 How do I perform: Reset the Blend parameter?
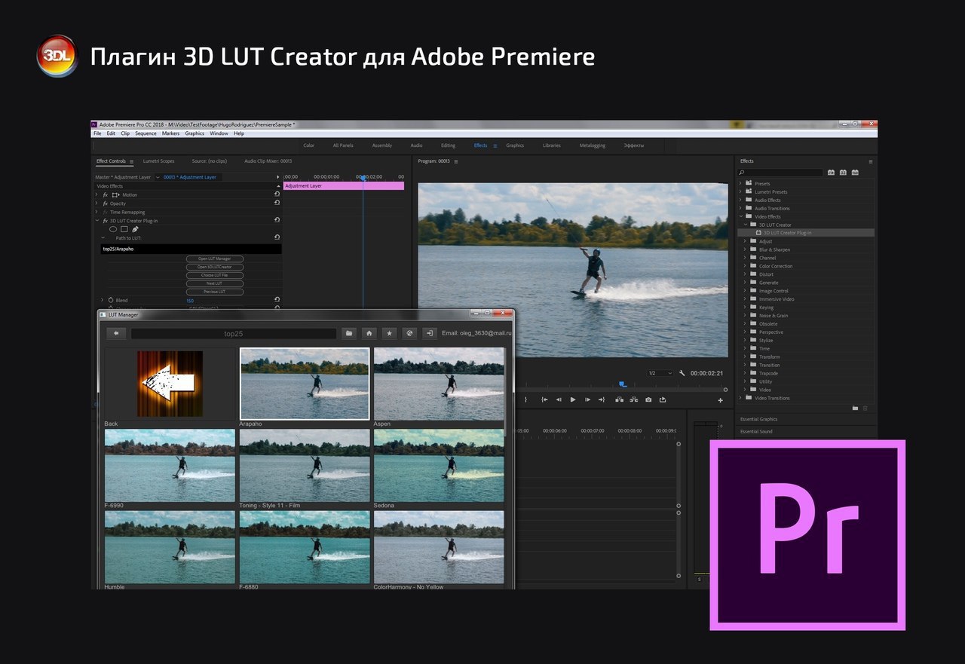(x=277, y=300)
